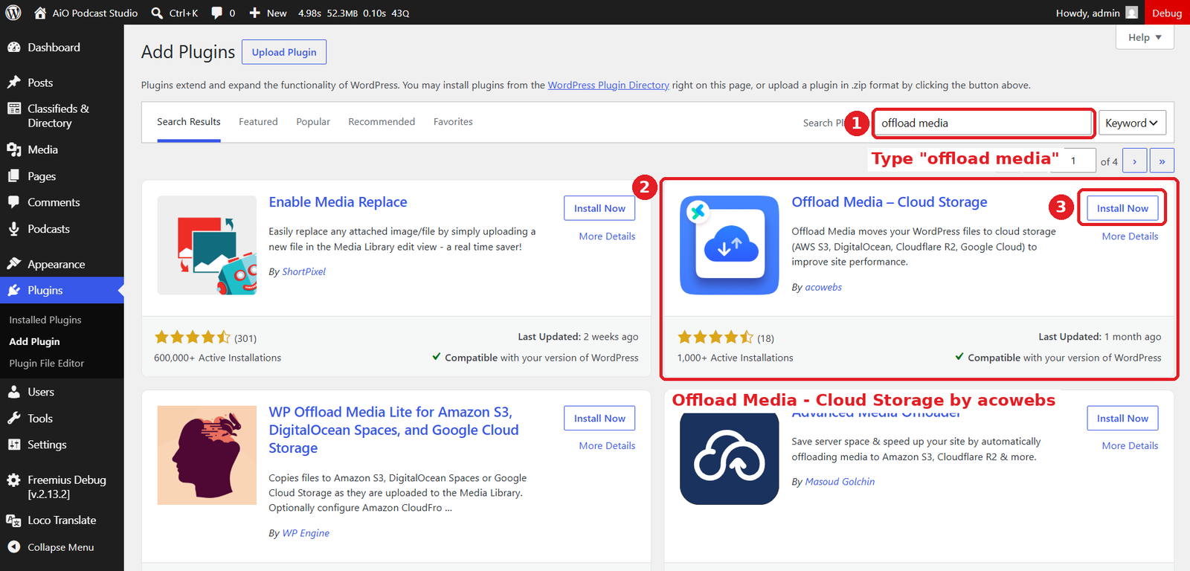This screenshot has height=571, width=1190.
Task: Open Enable Media Replace plugin thumbnail
Action: click(207, 245)
